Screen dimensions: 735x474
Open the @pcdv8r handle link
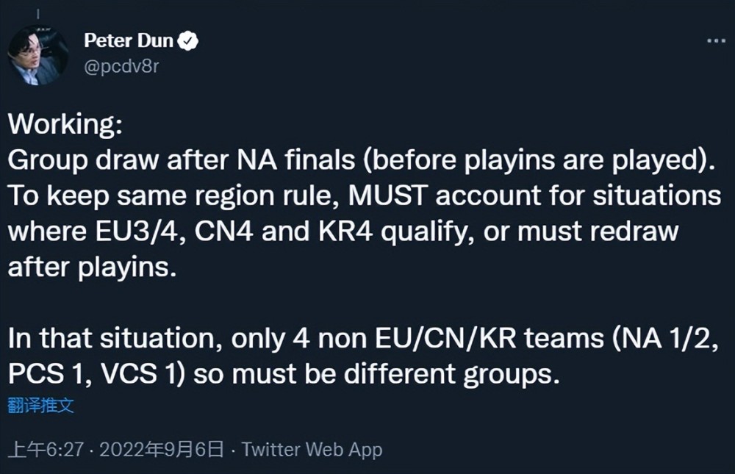[121, 67]
